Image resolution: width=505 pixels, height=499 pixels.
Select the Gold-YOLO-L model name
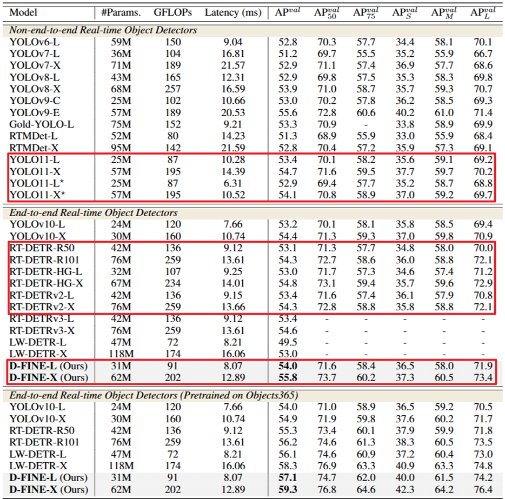(42, 124)
